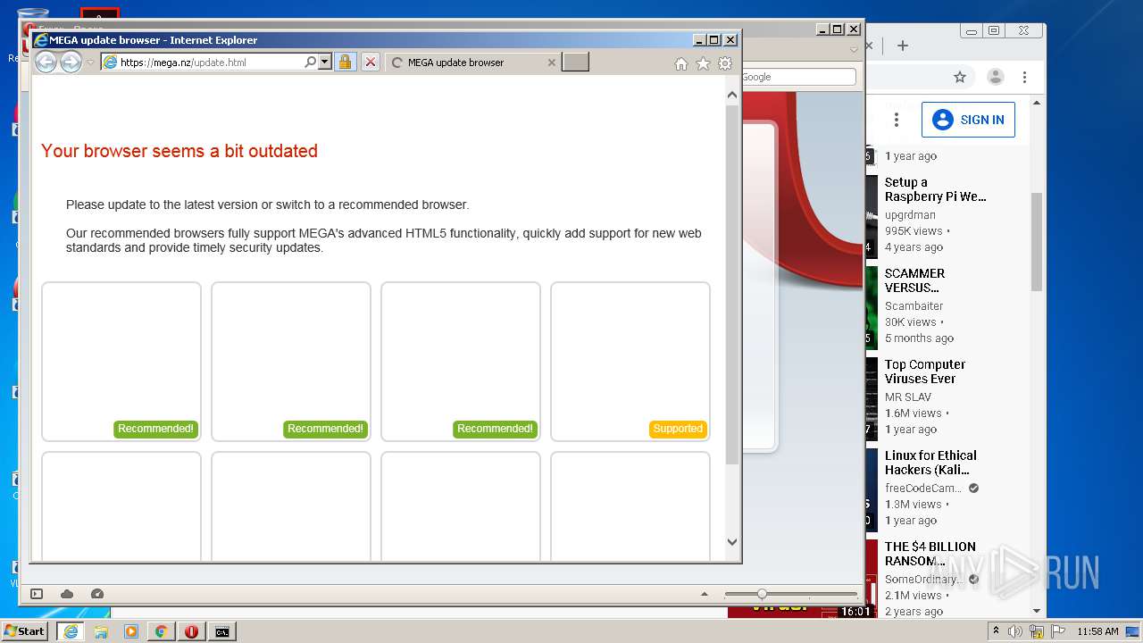The height and width of the screenshot is (643, 1143).
Task: Stop loading the page with X
Action: (x=371, y=63)
